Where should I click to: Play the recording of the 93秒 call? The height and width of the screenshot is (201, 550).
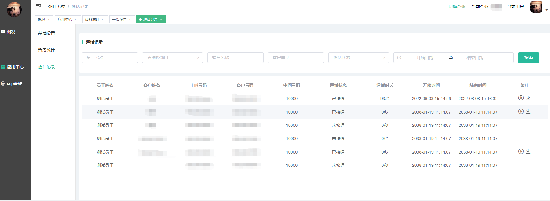pos(521,98)
